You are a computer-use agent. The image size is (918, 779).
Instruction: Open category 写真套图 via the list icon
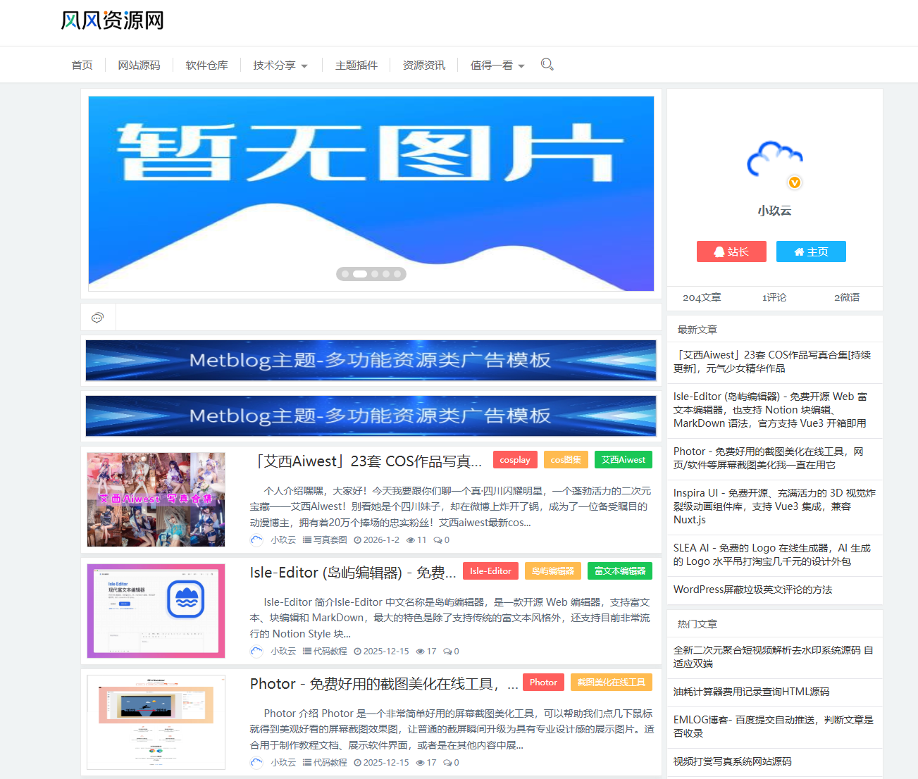coord(308,540)
